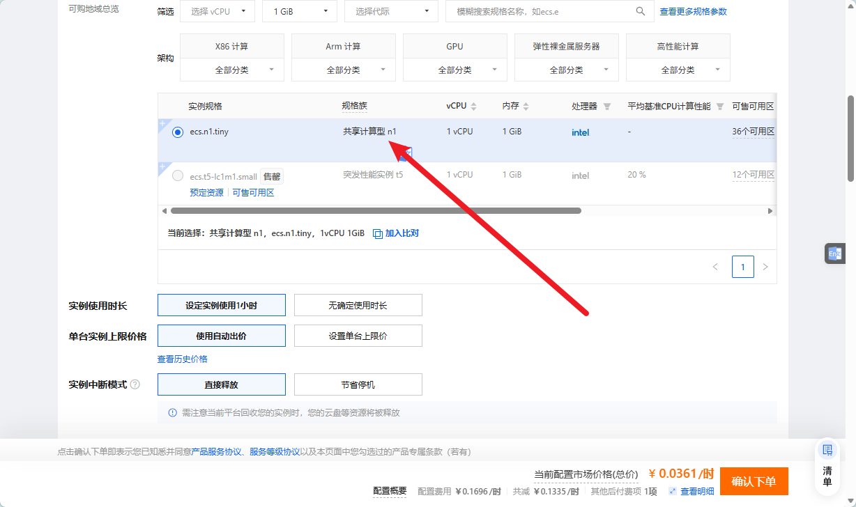Open the 服务等级协议 link
This screenshot has height=507, width=856.
tap(275, 451)
